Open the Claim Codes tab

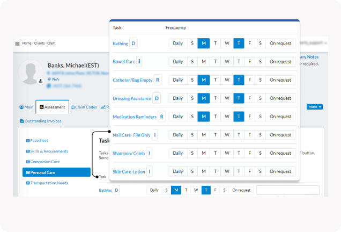[x=84, y=107]
